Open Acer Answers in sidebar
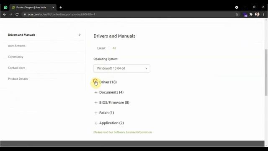The width and height of the screenshot is (268, 151). tap(17, 46)
